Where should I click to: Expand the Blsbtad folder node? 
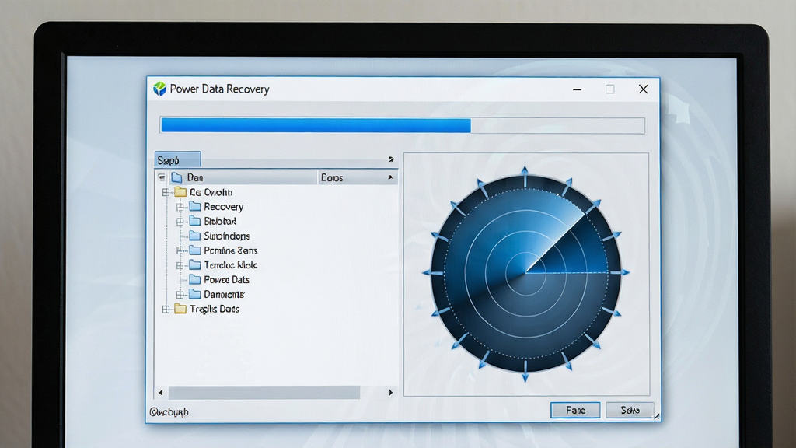pos(180,222)
